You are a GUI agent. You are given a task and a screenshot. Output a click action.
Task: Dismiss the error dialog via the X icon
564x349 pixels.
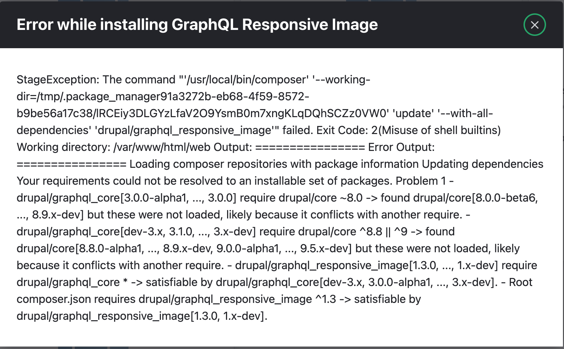[x=534, y=25]
